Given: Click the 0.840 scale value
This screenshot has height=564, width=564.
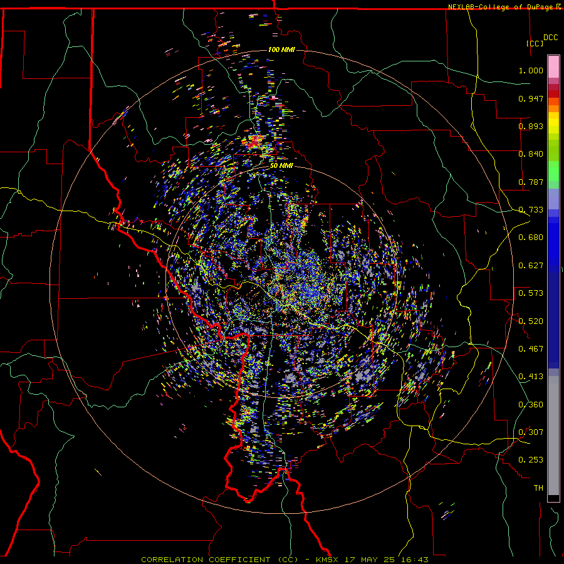Looking at the screenshot, I should (531, 154).
